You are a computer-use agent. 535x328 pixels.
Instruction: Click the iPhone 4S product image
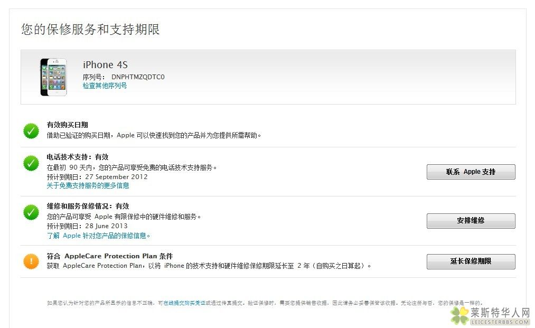[53, 77]
